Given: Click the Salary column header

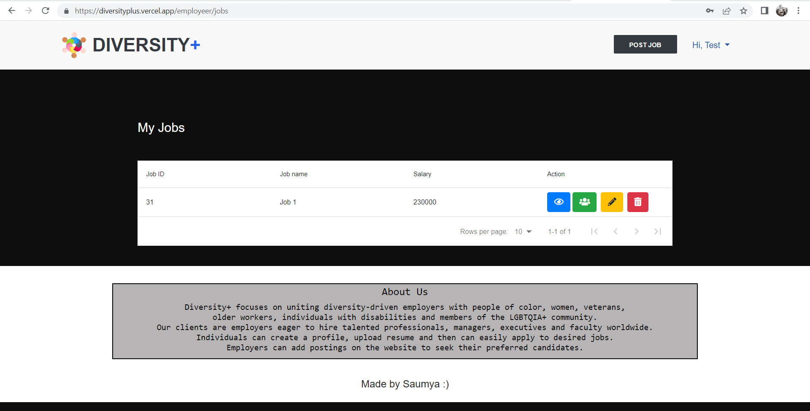Looking at the screenshot, I should pos(422,174).
